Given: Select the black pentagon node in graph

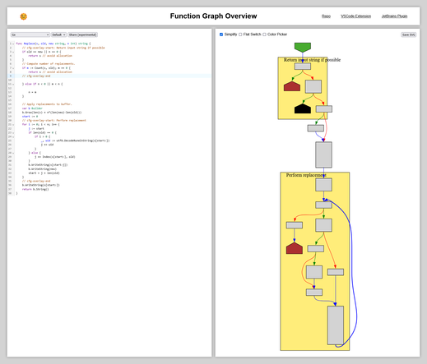Looking at the screenshot, I should click(x=303, y=108).
